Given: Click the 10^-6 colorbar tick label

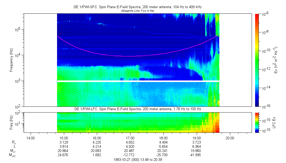Looking at the screenshot, I should point(265,14).
